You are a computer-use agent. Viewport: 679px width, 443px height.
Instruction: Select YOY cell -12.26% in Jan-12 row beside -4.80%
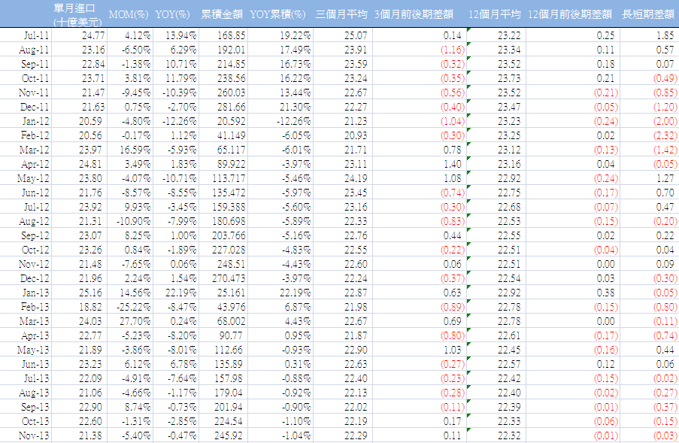point(179,121)
